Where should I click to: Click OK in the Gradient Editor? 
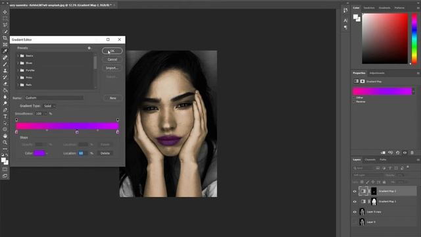(x=112, y=51)
